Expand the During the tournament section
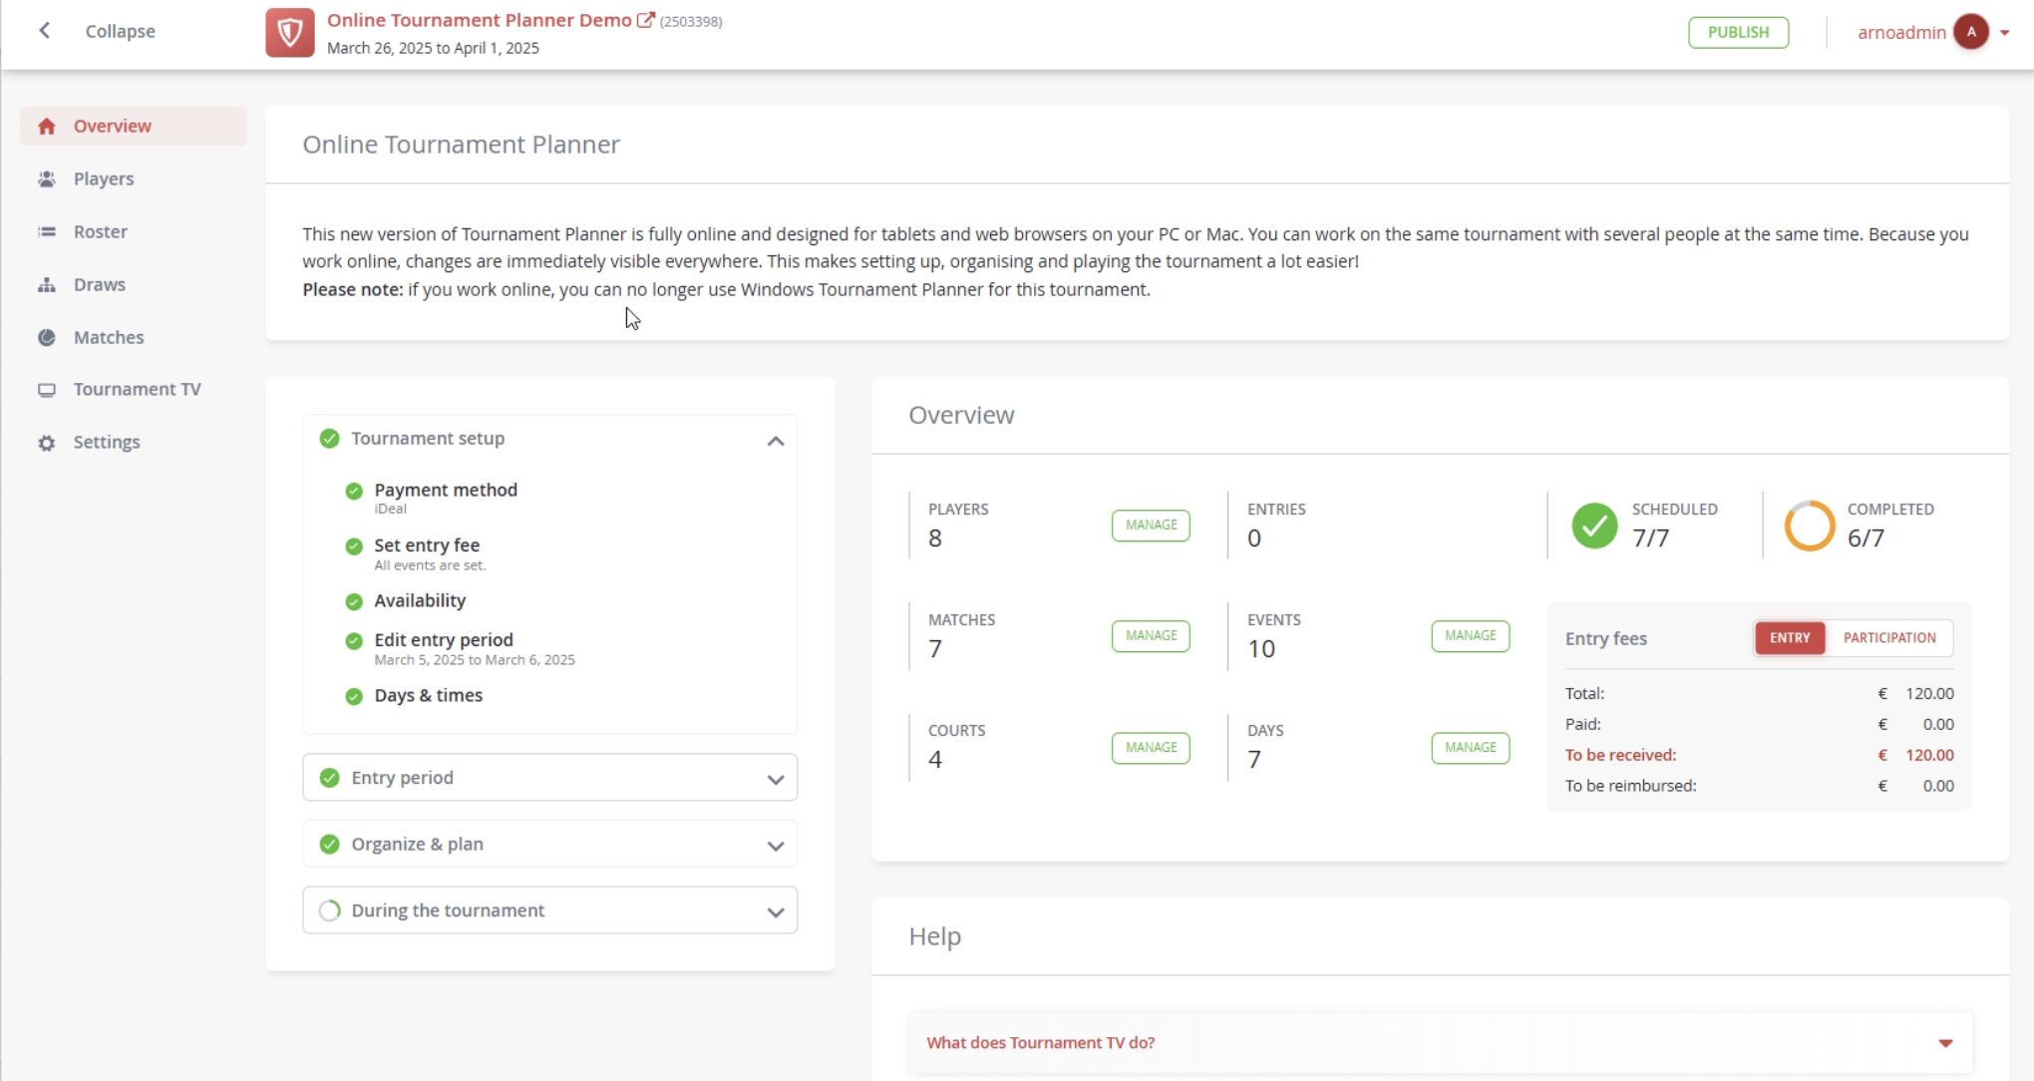The image size is (2034, 1081). click(x=775, y=911)
